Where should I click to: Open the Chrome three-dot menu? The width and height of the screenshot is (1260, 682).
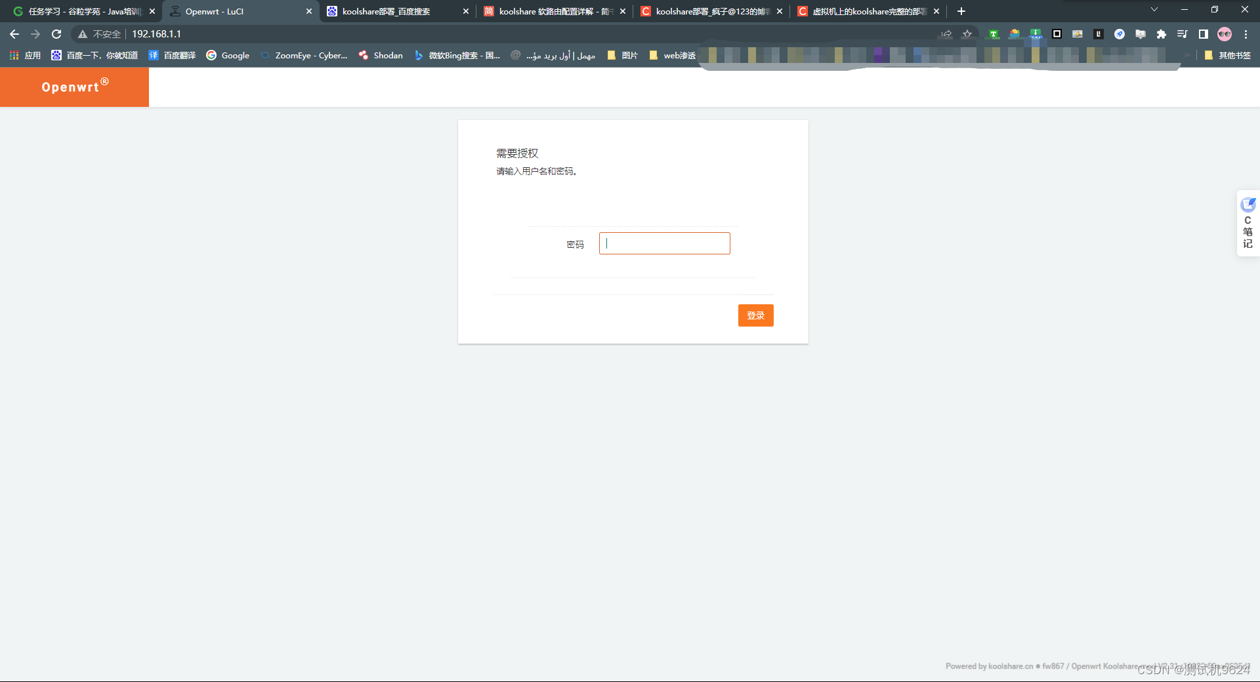click(x=1246, y=34)
